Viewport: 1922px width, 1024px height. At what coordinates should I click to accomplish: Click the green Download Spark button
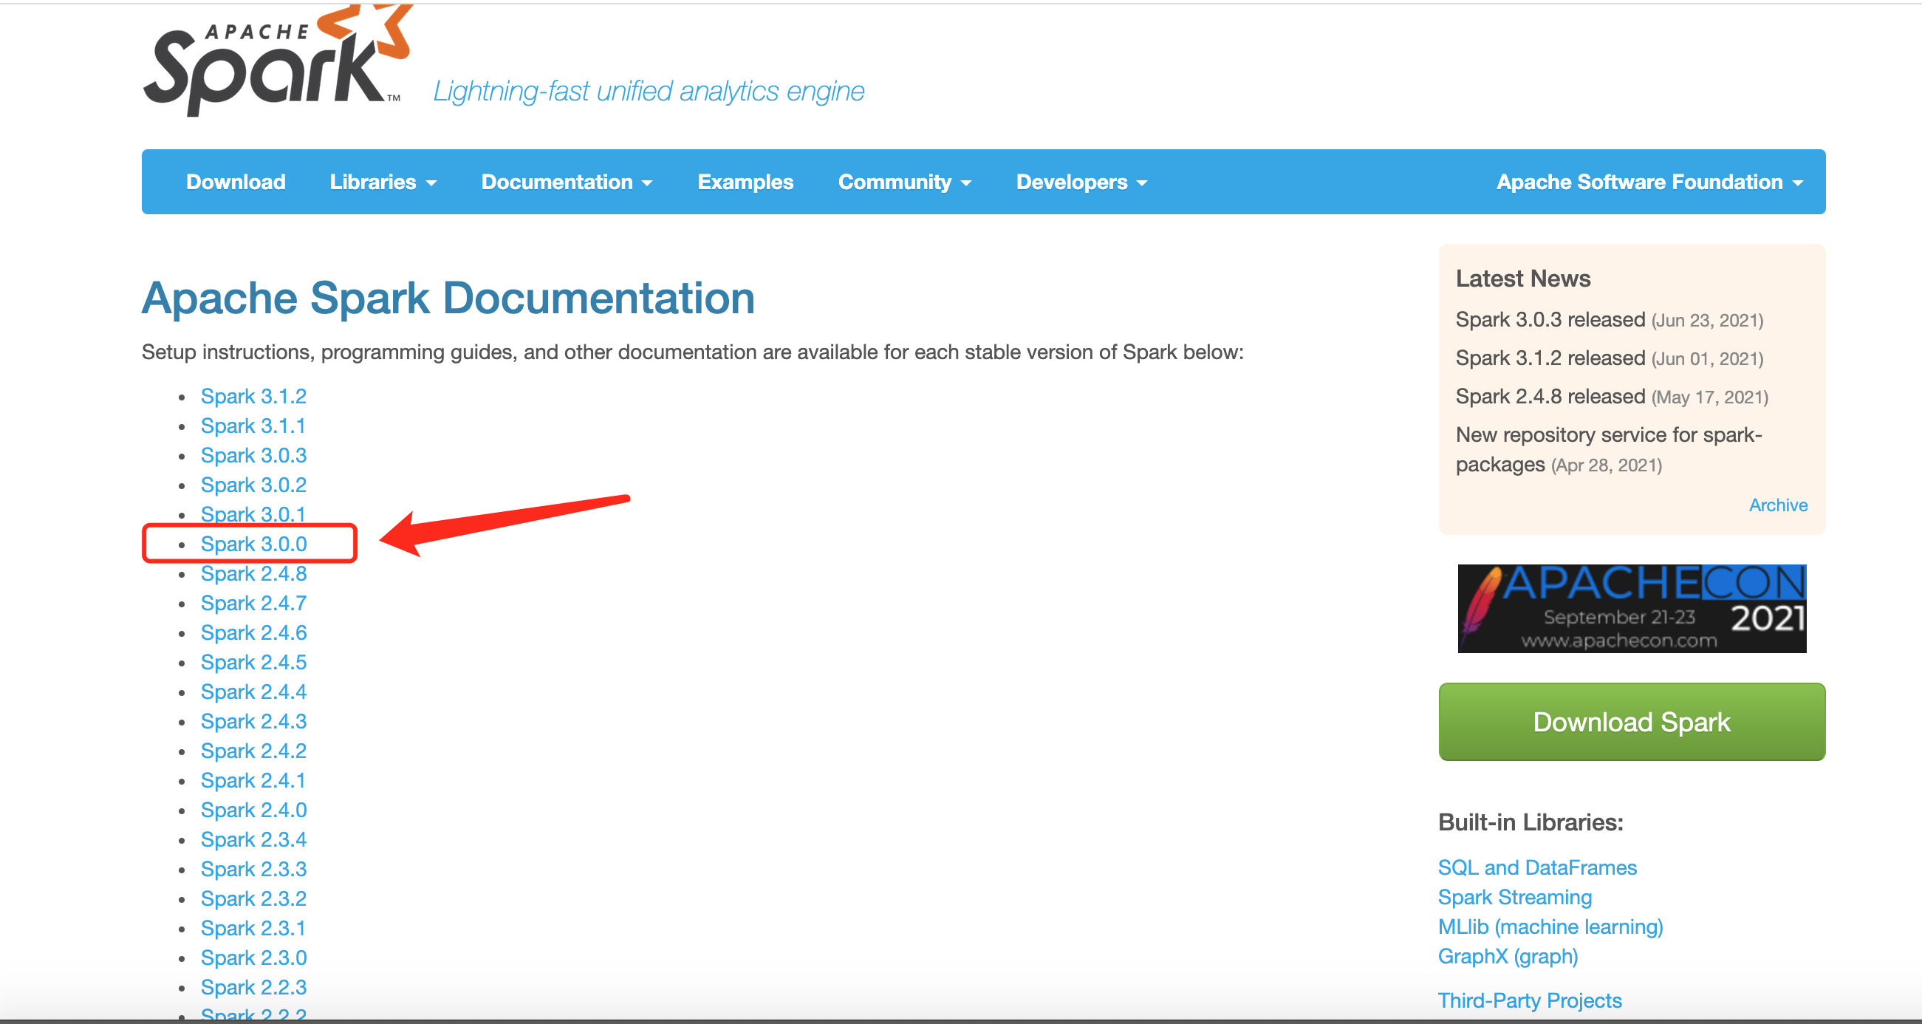pos(1631,722)
